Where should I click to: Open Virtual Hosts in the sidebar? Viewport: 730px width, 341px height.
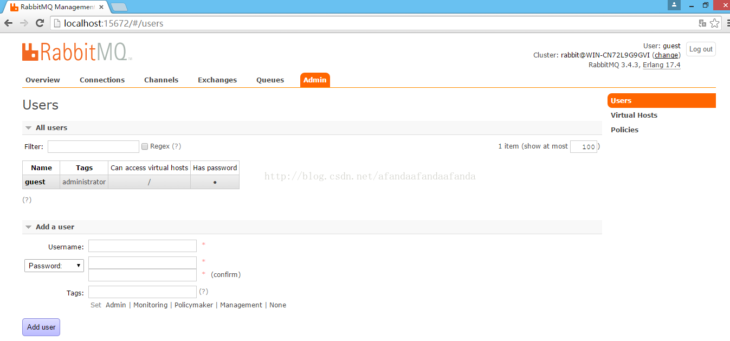(634, 115)
